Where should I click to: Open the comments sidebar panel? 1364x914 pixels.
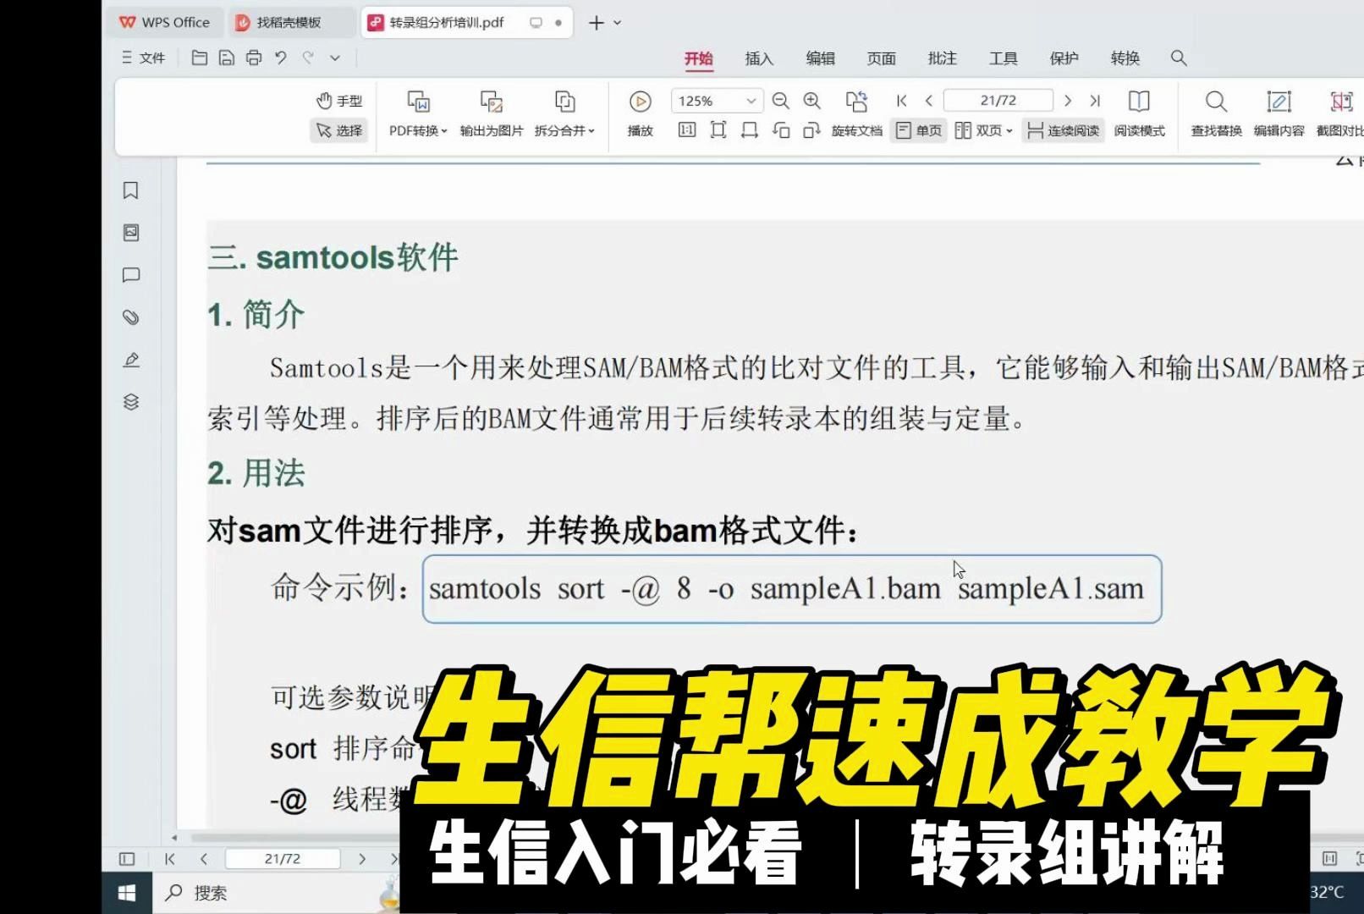click(131, 275)
